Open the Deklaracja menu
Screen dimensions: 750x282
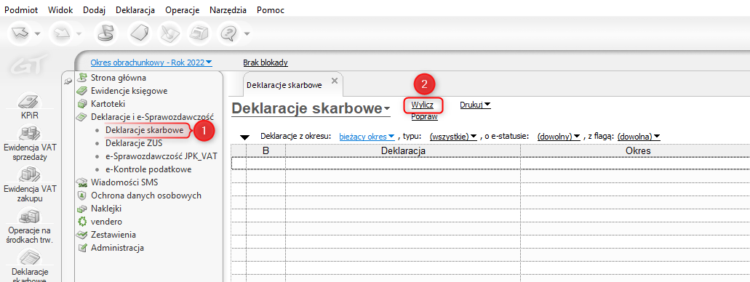(x=135, y=9)
